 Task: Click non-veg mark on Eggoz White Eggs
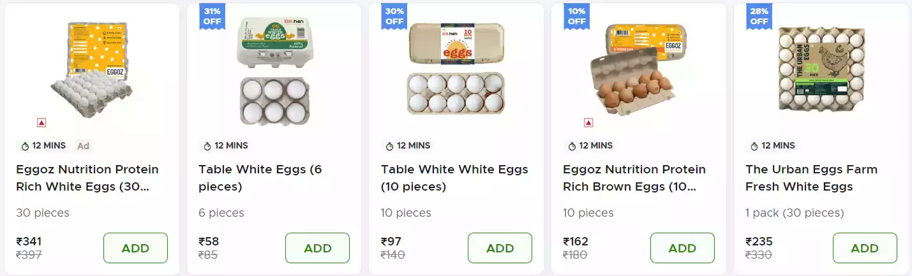pyautogui.click(x=41, y=122)
